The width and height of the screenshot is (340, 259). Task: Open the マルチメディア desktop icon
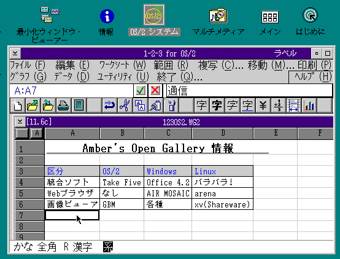218,15
